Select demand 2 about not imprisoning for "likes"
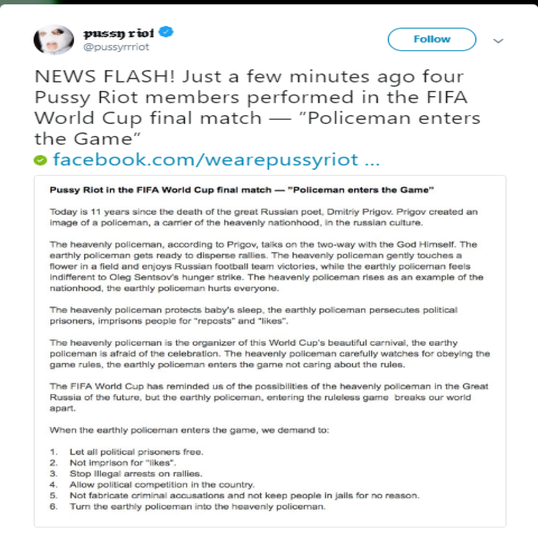The image size is (538, 538). [x=123, y=462]
